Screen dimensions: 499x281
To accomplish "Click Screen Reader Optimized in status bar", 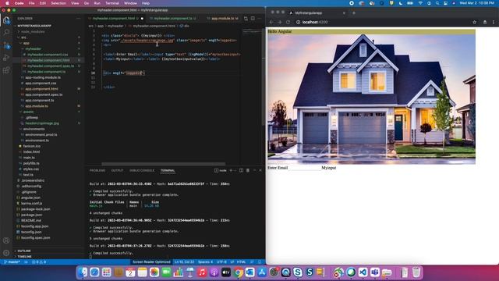I will (x=151, y=262).
